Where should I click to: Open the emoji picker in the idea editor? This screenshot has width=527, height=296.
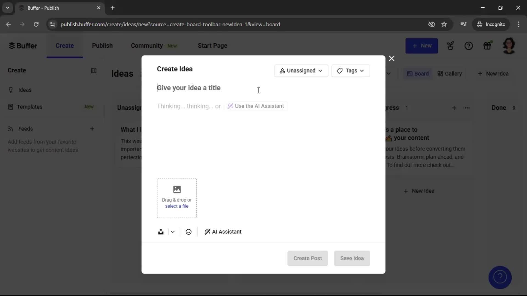pos(189,232)
